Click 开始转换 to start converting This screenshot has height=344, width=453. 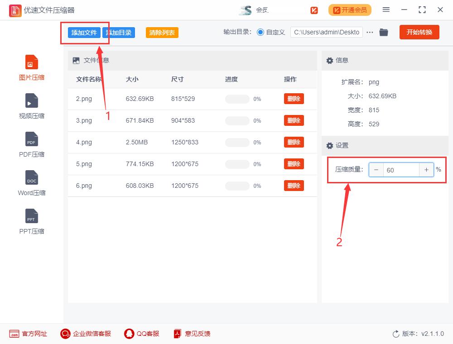419,32
